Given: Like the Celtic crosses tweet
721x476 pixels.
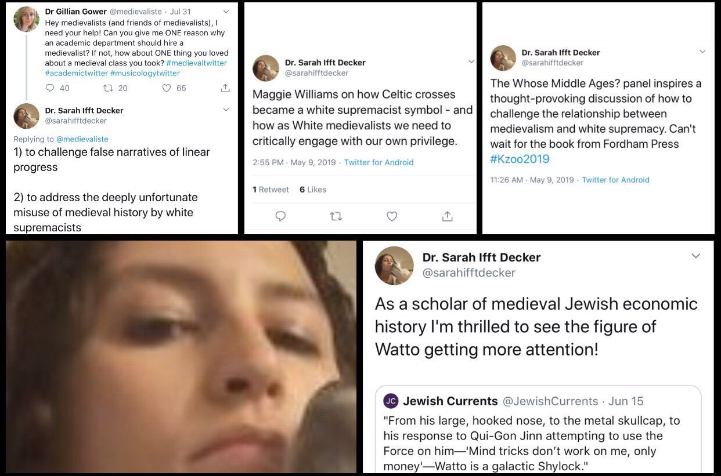Looking at the screenshot, I should [x=392, y=216].
